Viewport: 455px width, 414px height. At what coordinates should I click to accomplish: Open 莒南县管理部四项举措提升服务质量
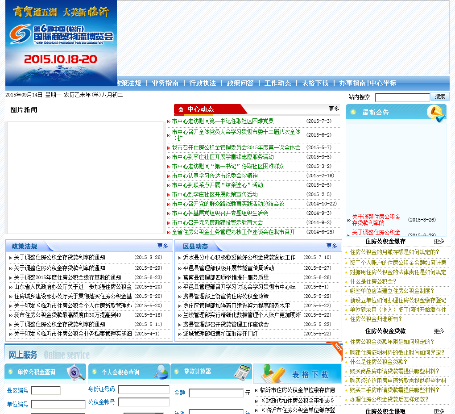click(226, 277)
